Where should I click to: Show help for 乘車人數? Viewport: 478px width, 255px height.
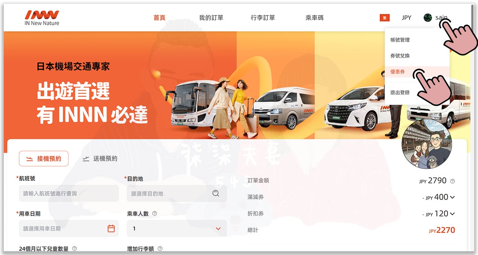(x=154, y=214)
